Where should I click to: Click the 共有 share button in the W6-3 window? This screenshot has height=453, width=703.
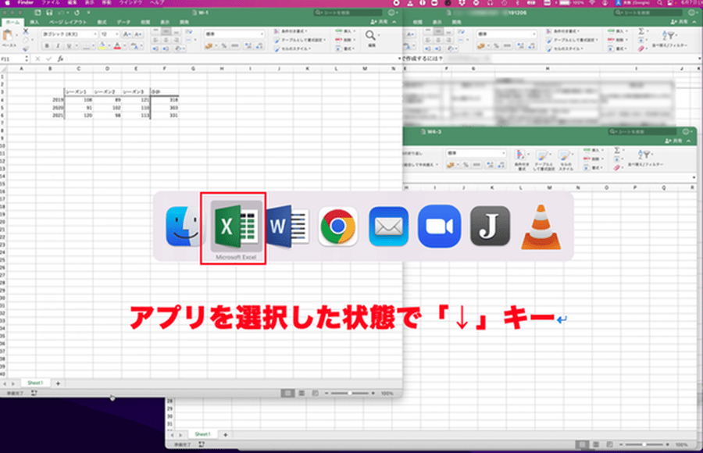(673, 141)
